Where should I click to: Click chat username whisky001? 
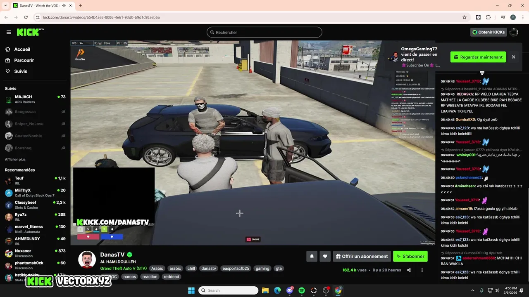pyautogui.click(x=466, y=155)
